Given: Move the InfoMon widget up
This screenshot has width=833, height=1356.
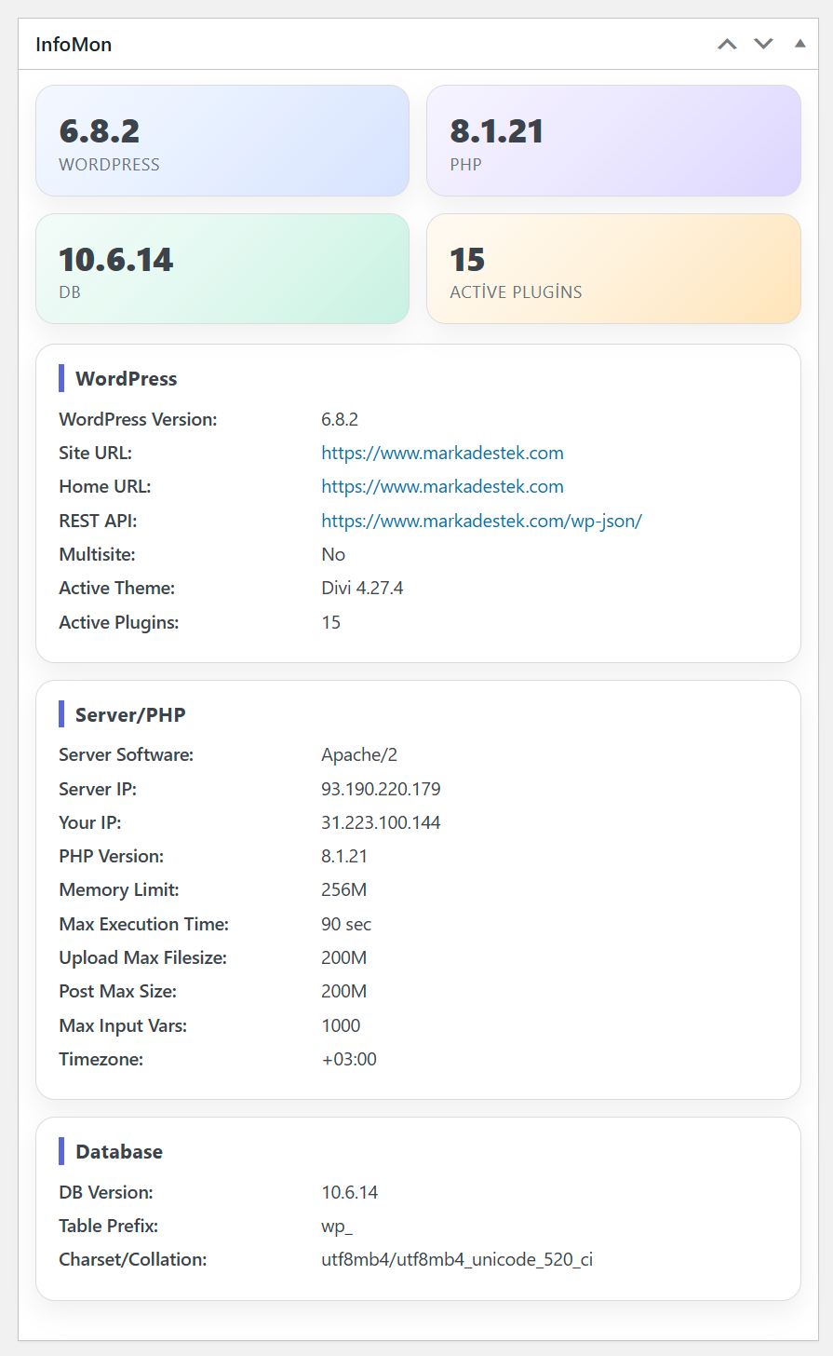Looking at the screenshot, I should (x=727, y=44).
